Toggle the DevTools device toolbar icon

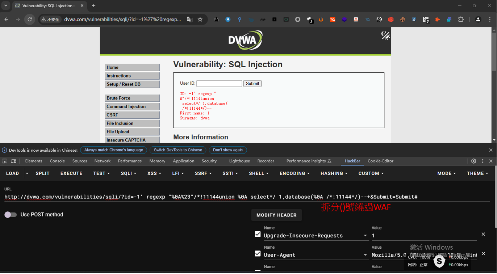pyautogui.click(x=13, y=161)
